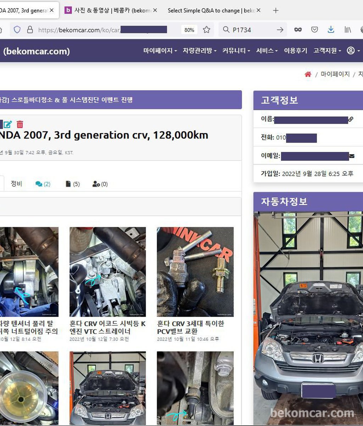The width and height of the screenshot is (363, 426).
Task: Click the bekomcar.com site logo text
Action: [37, 51]
